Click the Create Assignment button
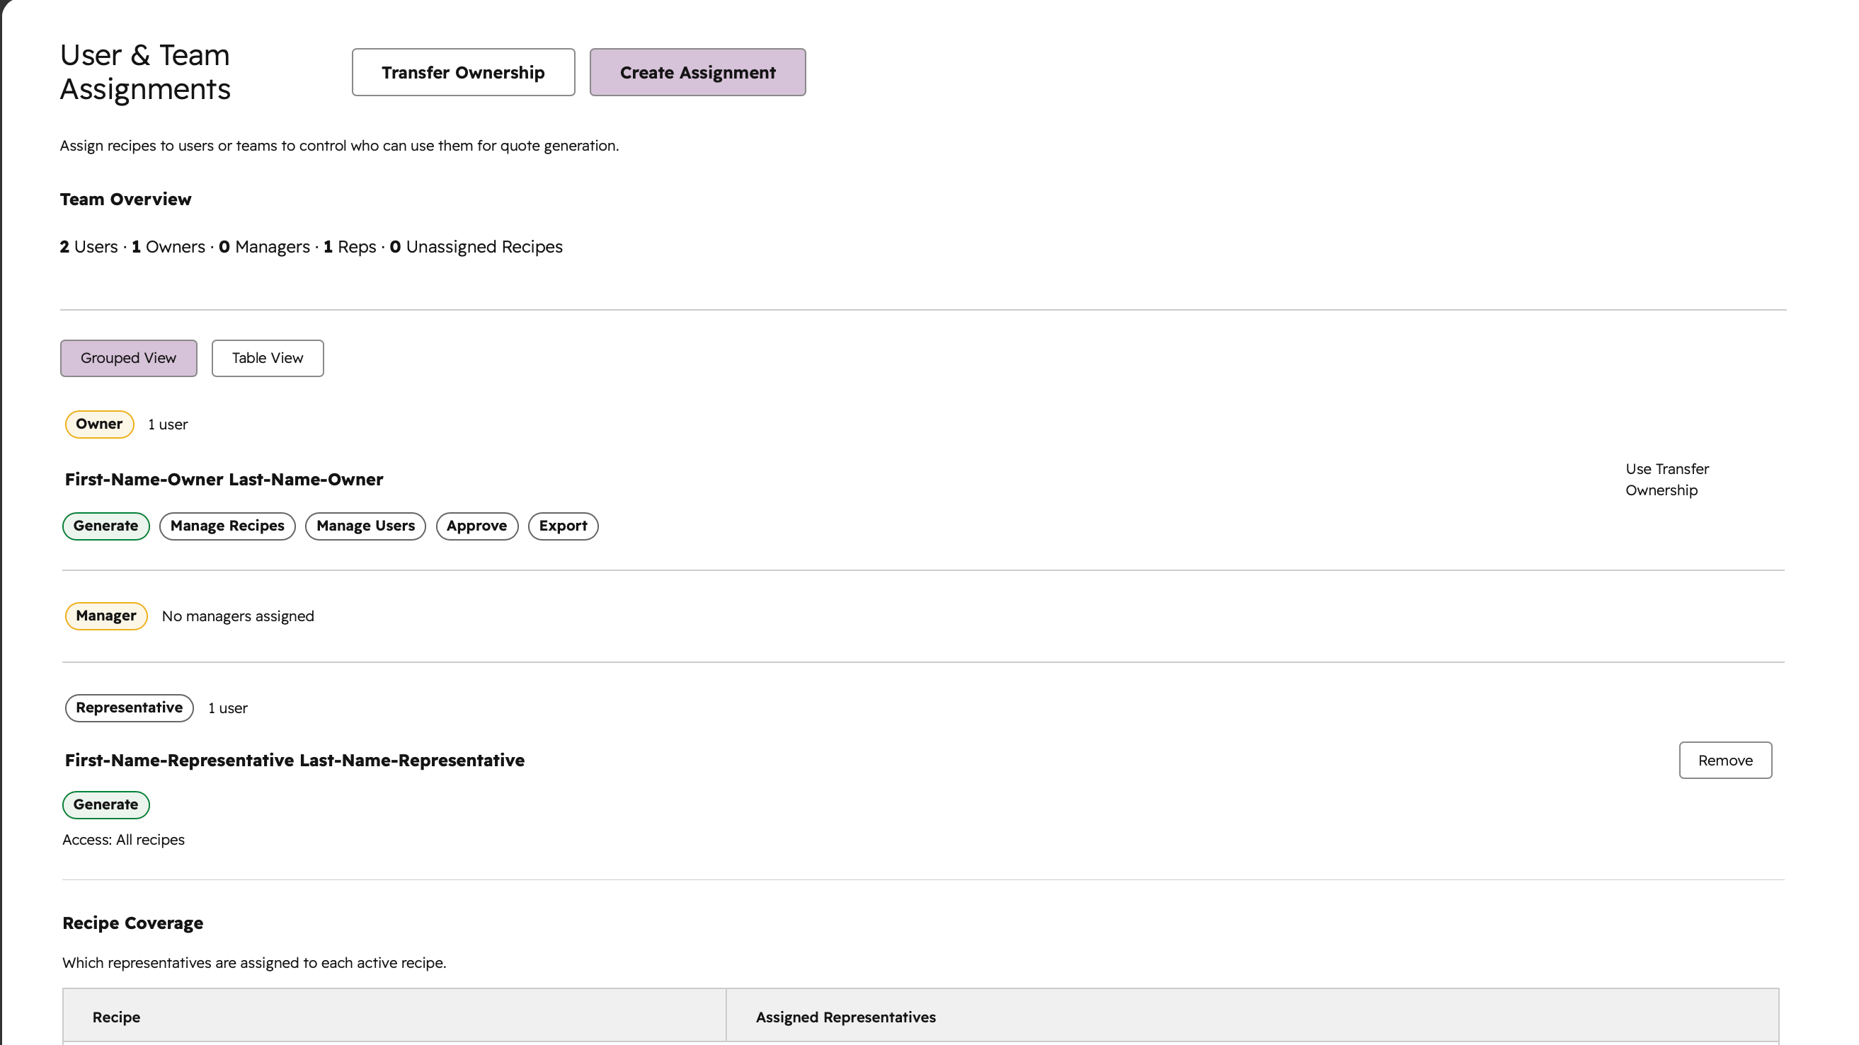Image resolution: width=1859 pixels, height=1045 pixels. [x=697, y=72]
